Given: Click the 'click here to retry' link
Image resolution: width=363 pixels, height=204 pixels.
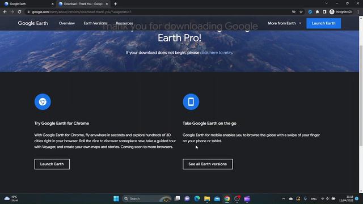Looking at the screenshot, I should pyautogui.click(x=216, y=53).
